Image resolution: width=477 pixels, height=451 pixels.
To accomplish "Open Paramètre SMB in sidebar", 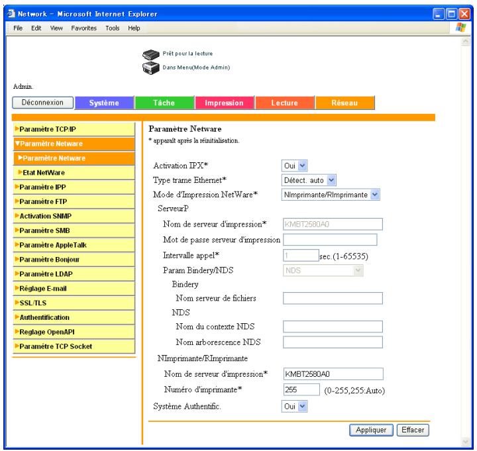I will [x=74, y=230].
